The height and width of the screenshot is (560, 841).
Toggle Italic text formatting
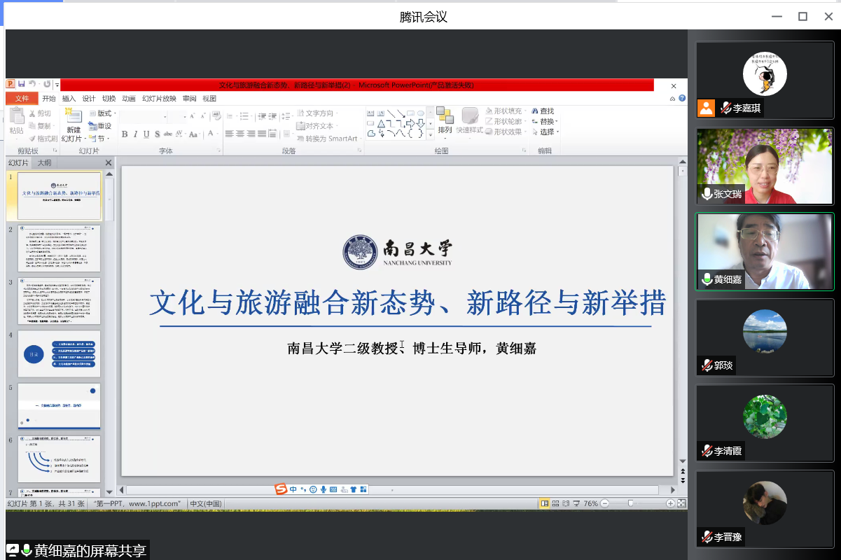coord(136,134)
